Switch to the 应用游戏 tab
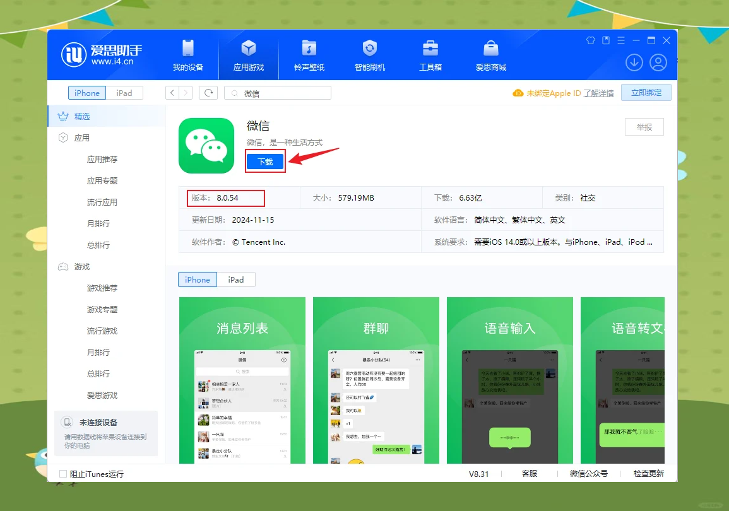The width and height of the screenshot is (729, 511). coord(248,55)
